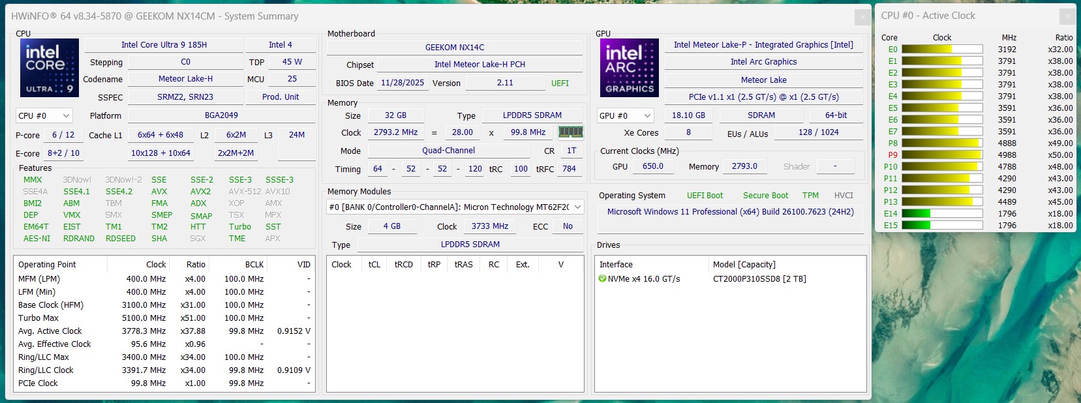Click the tCL column header in memory timings
This screenshot has height=403, width=1081.
click(374, 265)
